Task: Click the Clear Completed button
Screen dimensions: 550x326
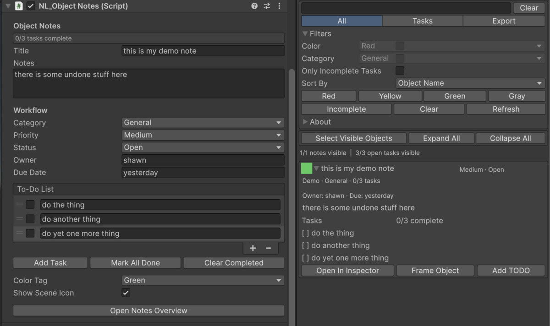Action: (234, 263)
